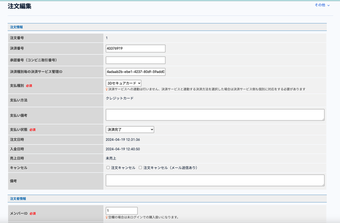This screenshot has height=223, width=340.
Task: Click the 注文編集 page title
Action: click(x=19, y=6)
